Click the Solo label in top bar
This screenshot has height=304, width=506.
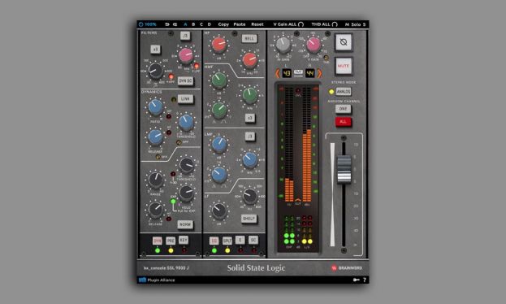click(x=356, y=24)
